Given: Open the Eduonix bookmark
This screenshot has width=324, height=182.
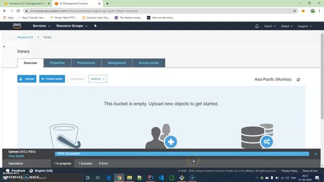Looking at the screenshot, I should (96, 18).
